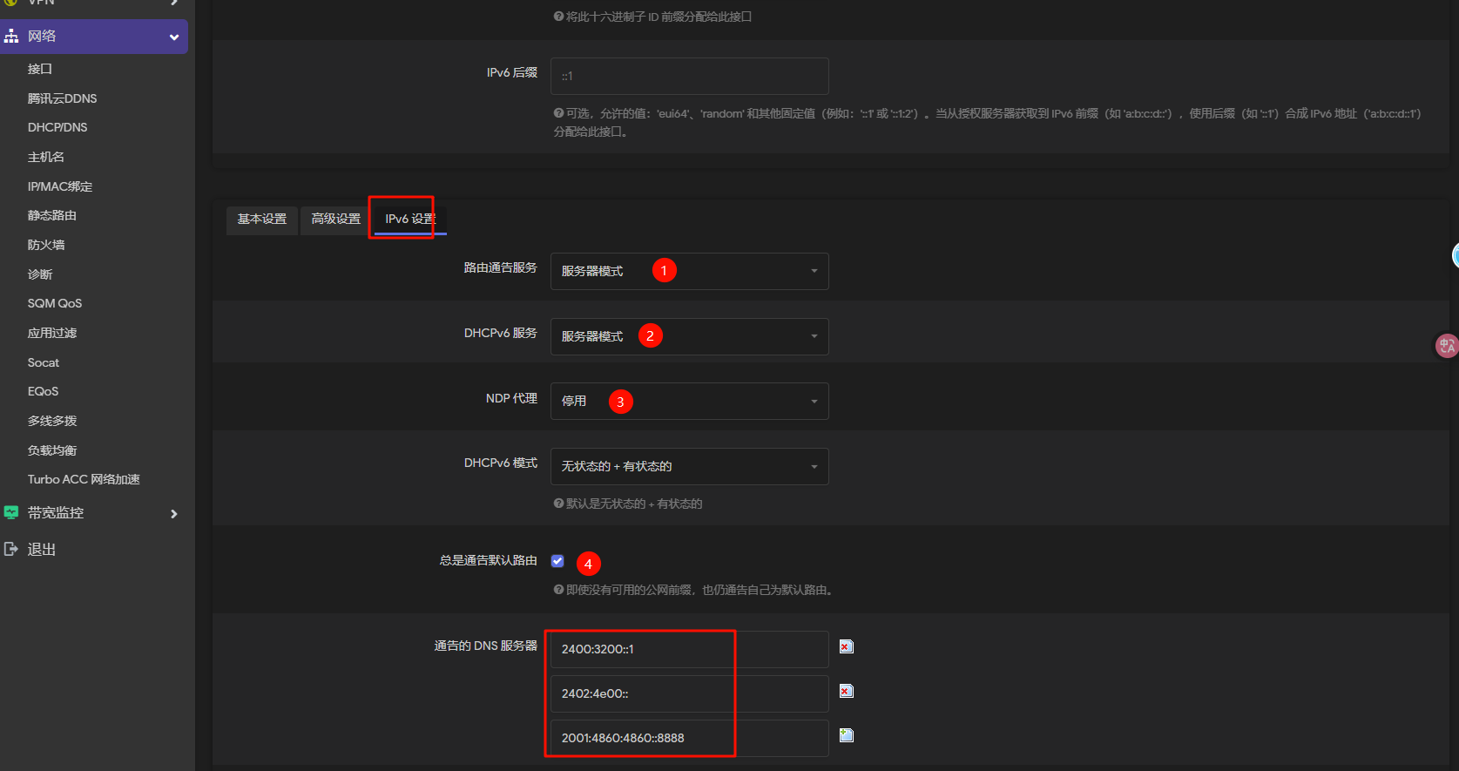Click the logout icon in sidebar
Image resolution: width=1459 pixels, height=771 pixels.
(x=11, y=549)
